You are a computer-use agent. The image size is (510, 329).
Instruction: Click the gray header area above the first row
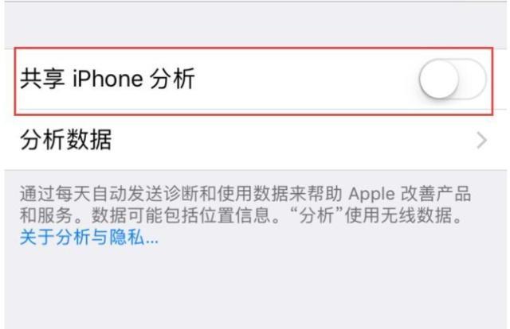click(255, 25)
